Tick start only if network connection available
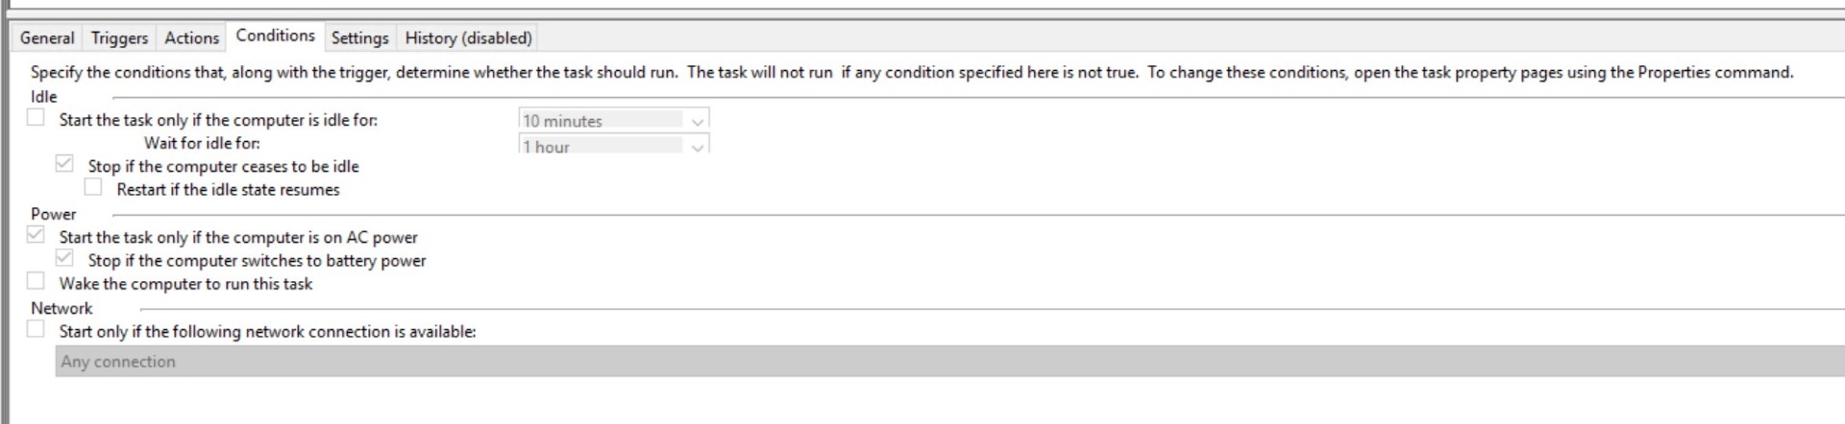 (x=37, y=329)
